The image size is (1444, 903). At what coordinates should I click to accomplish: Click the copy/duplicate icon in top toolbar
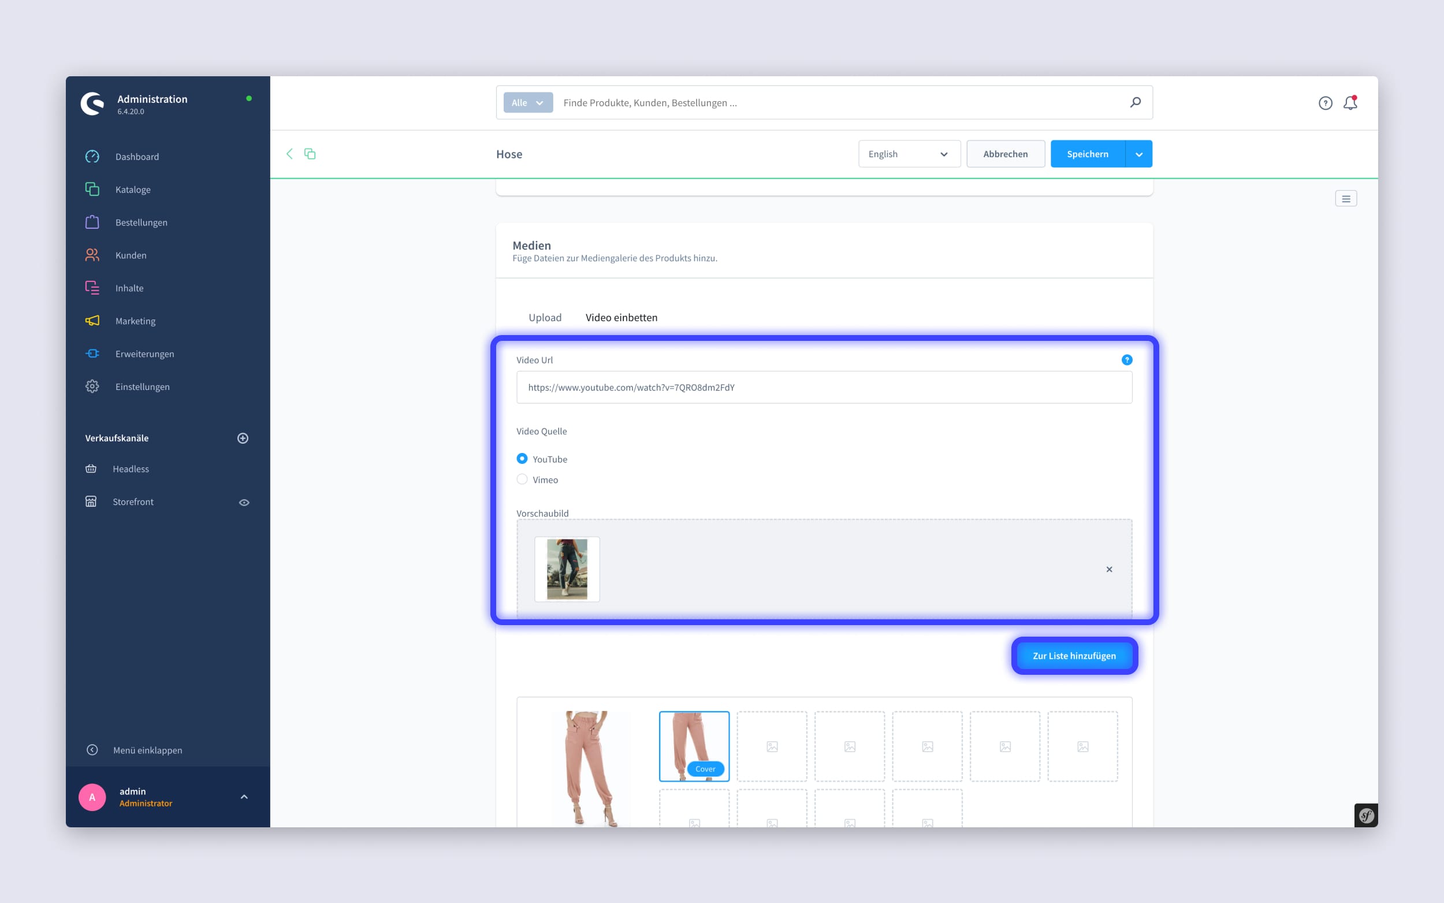click(310, 153)
